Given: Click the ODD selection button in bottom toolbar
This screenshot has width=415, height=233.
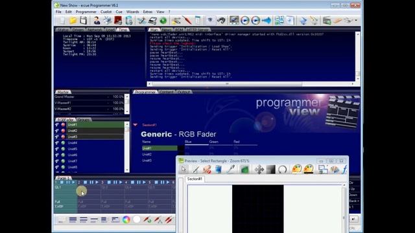Looking at the screenshot, I should click(93, 219).
